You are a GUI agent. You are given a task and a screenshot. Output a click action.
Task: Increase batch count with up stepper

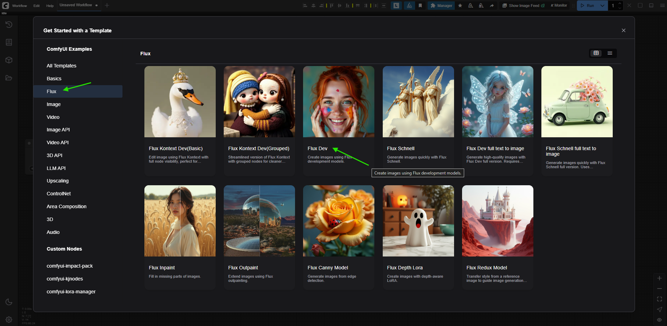[620, 3]
